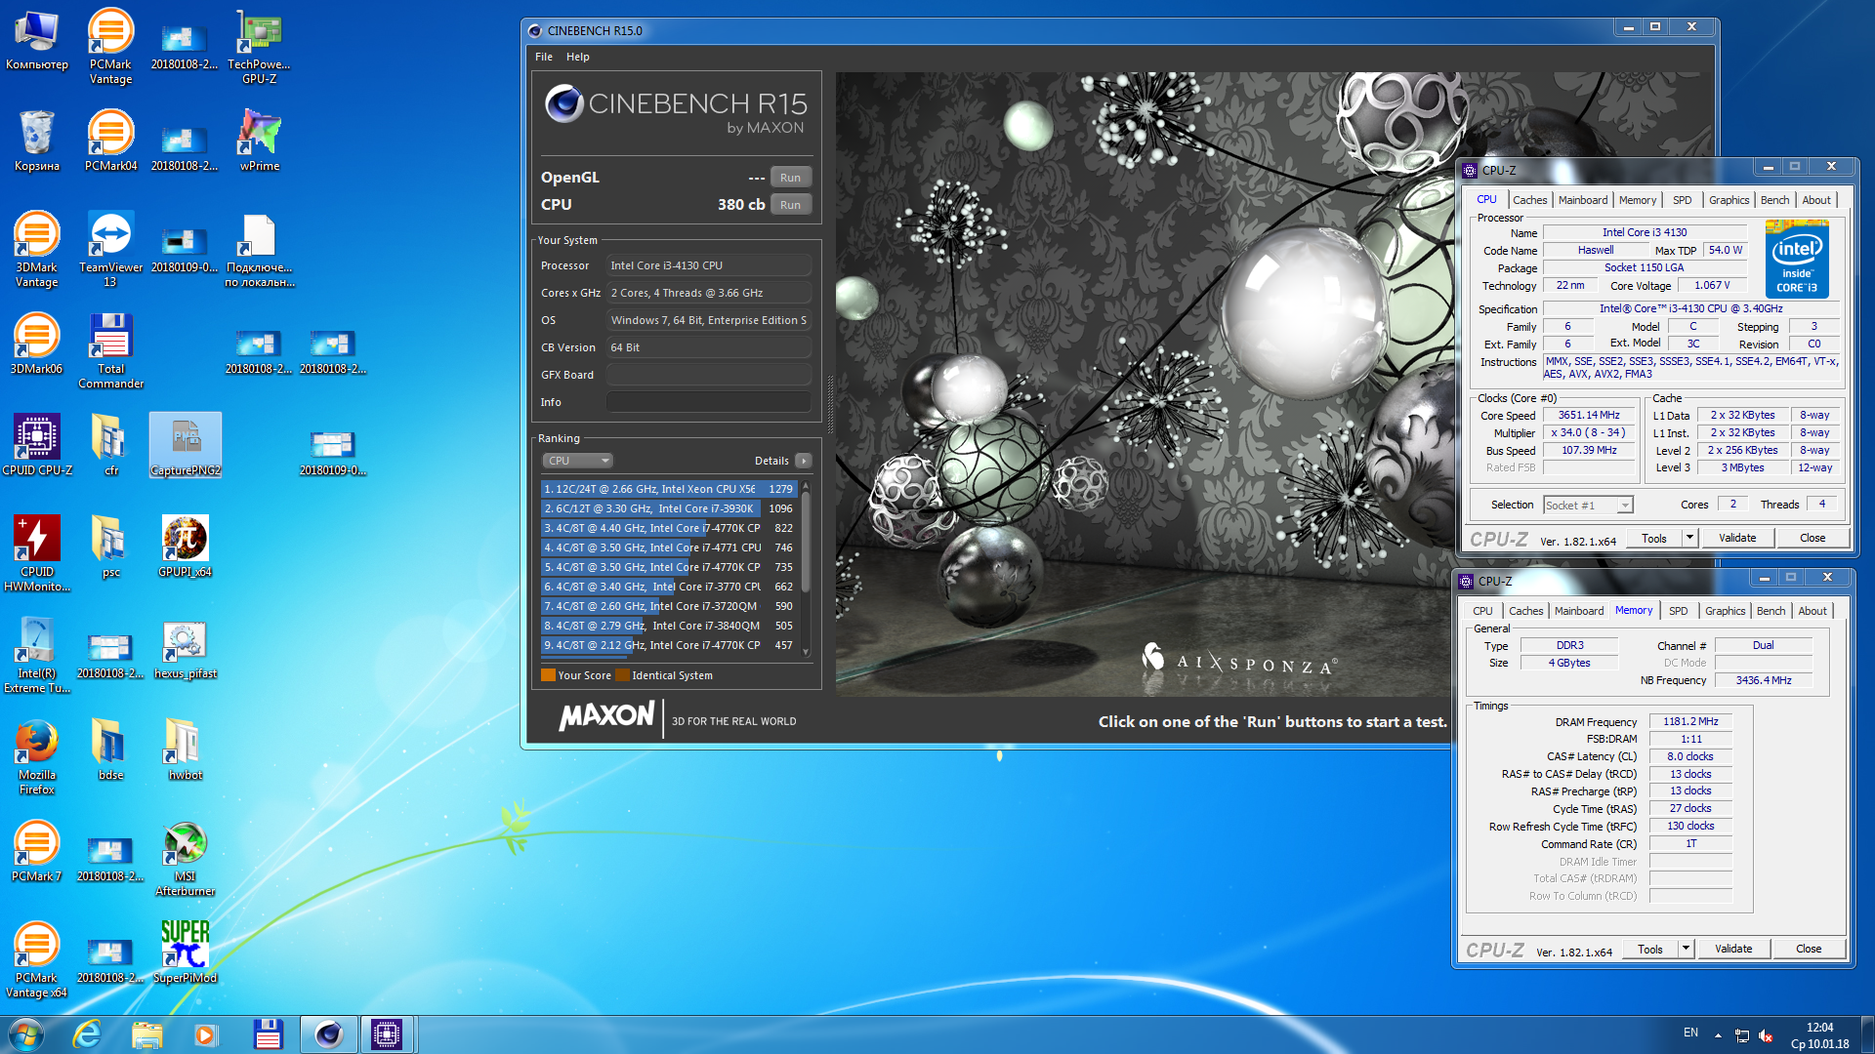Switch to CPU tab in lower CPU-Z
The image size is (1875, 1054).
(x=1482, y=611)
